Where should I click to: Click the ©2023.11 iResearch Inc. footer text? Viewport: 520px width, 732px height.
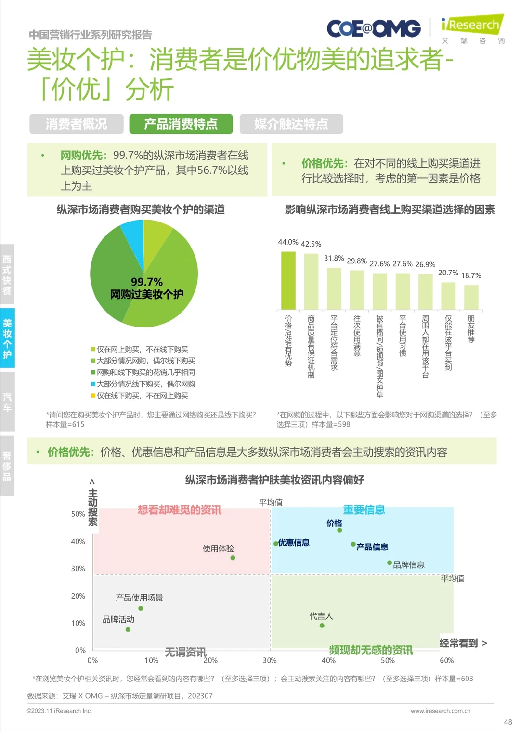tap(59, 711)
